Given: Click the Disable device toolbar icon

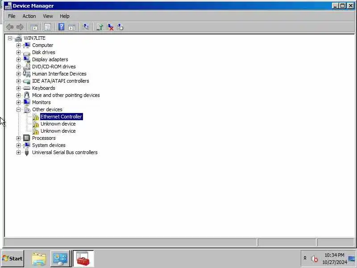Looking at the screenshot, I should [x=120, y=27].
